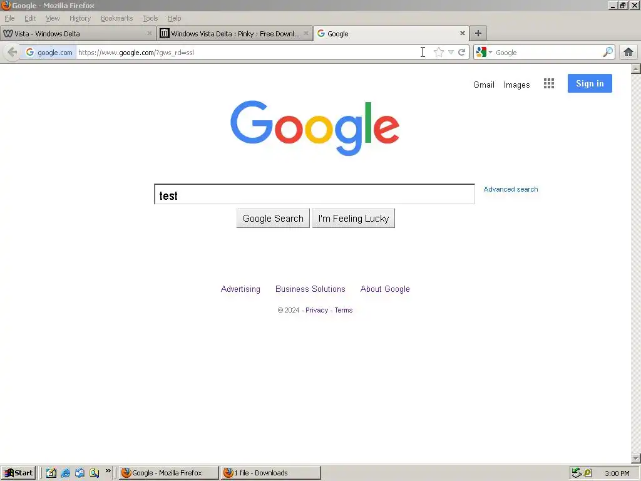Click the first quick launch taskbar icon
This screenshot has width=641, height=481.
[51, 473]
